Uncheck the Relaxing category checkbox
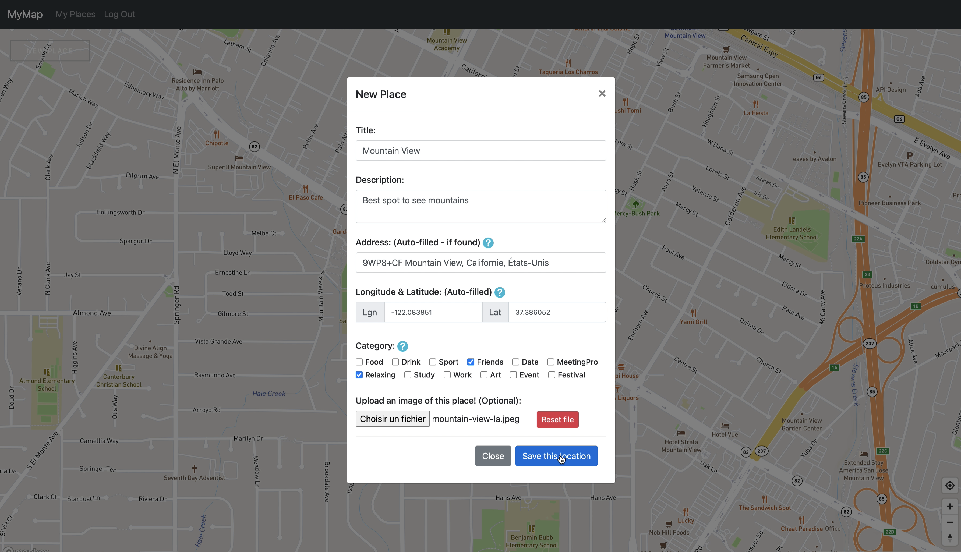The height and width of the screenshot is (552, 961). [x=359, y=375]
